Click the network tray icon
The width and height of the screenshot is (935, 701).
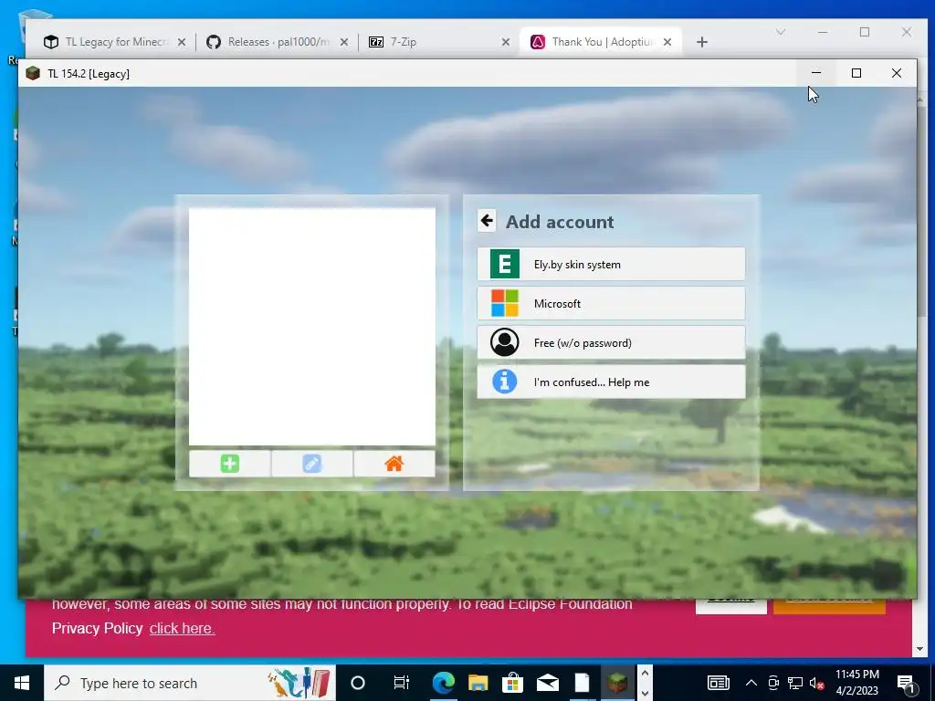(795, 683)
